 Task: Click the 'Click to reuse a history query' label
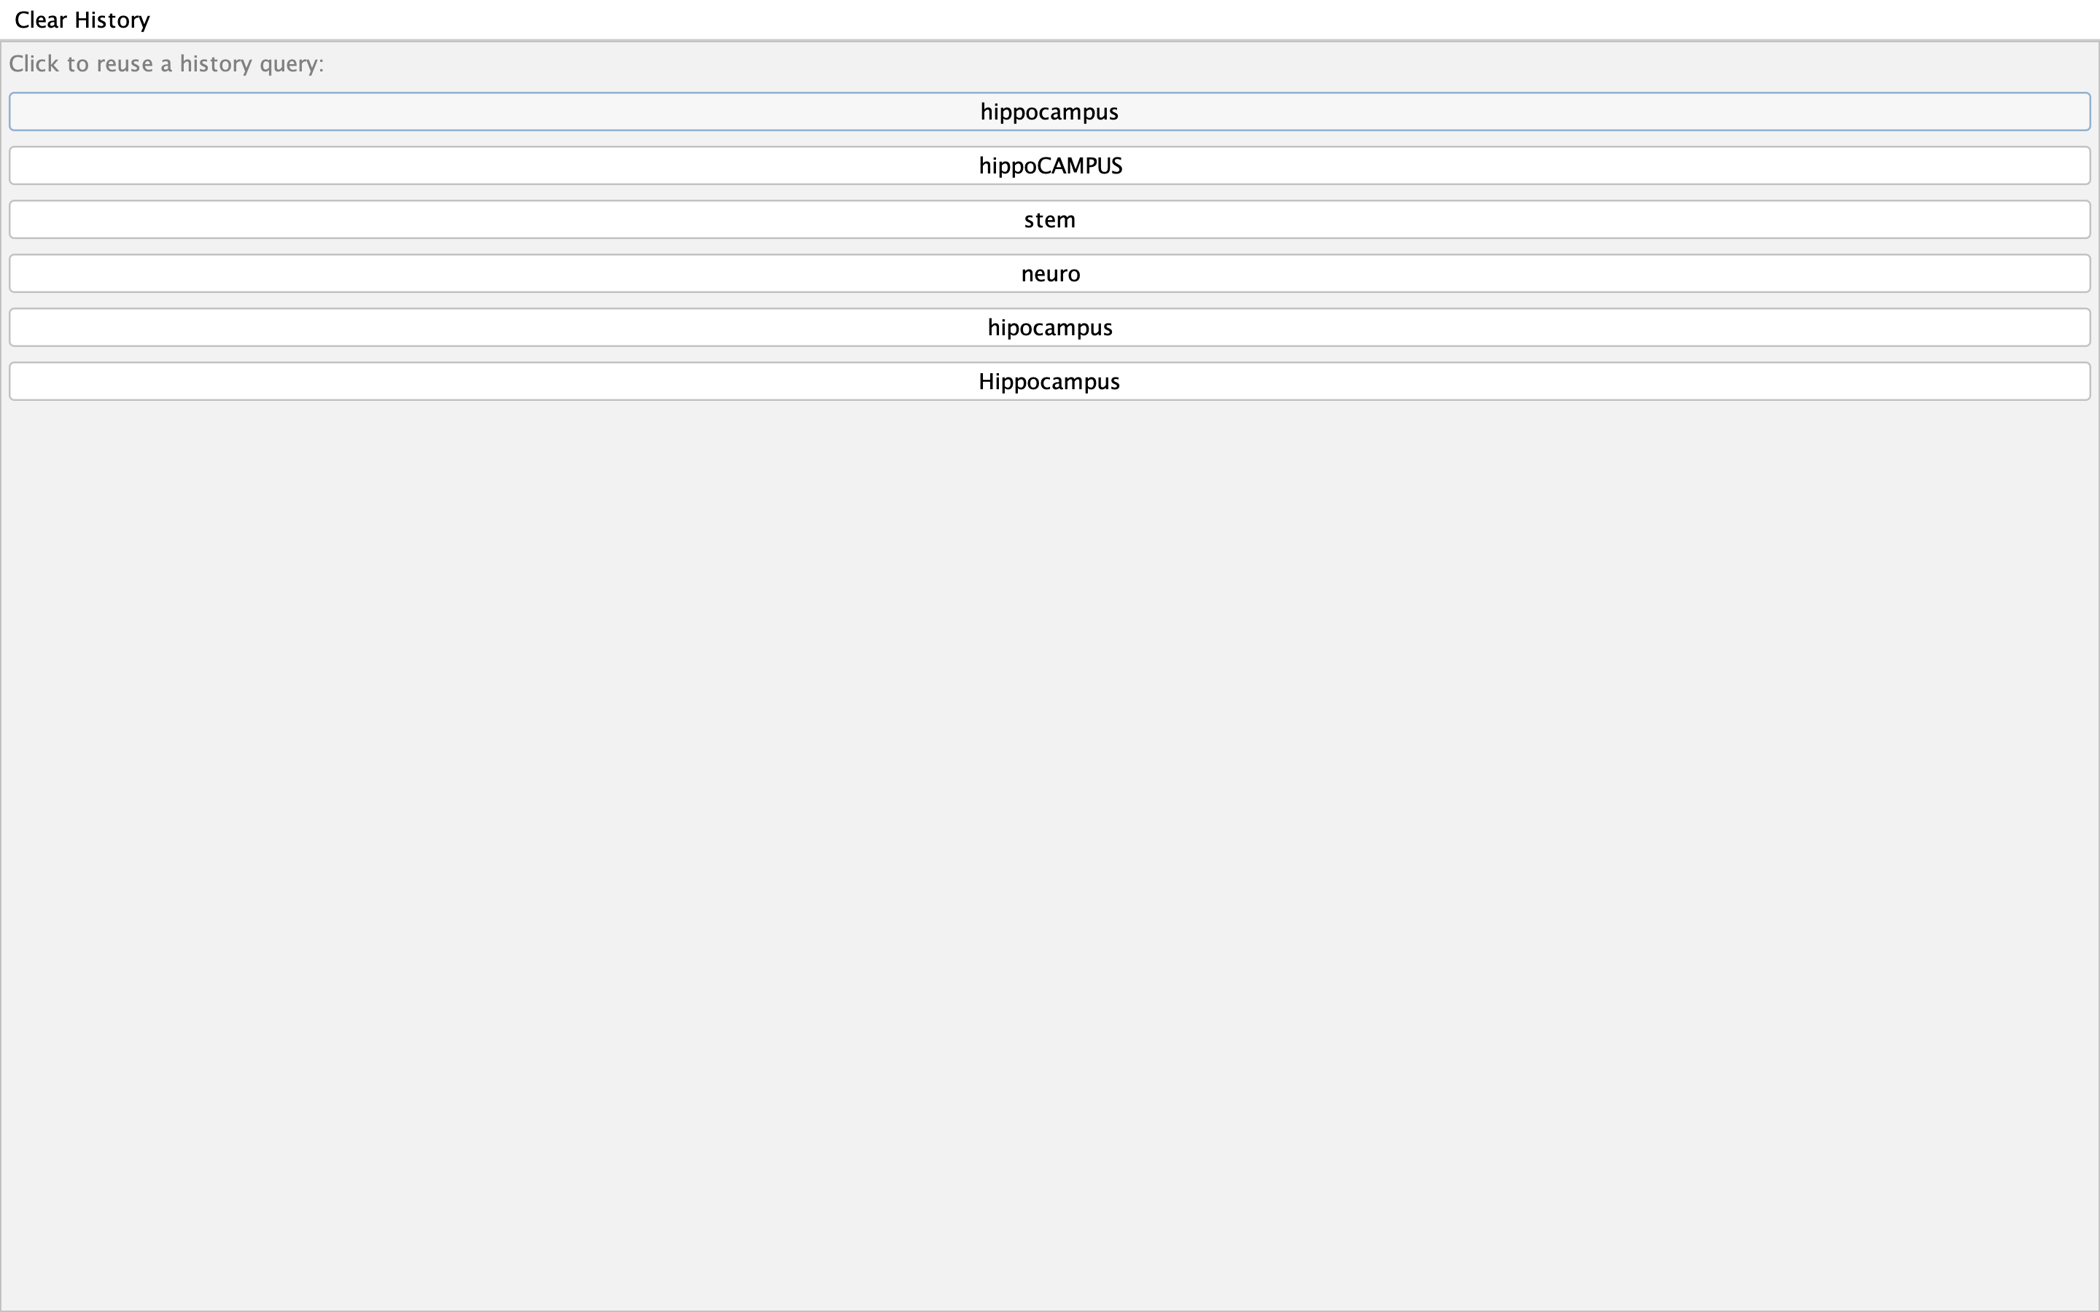(x=166, y=64)
